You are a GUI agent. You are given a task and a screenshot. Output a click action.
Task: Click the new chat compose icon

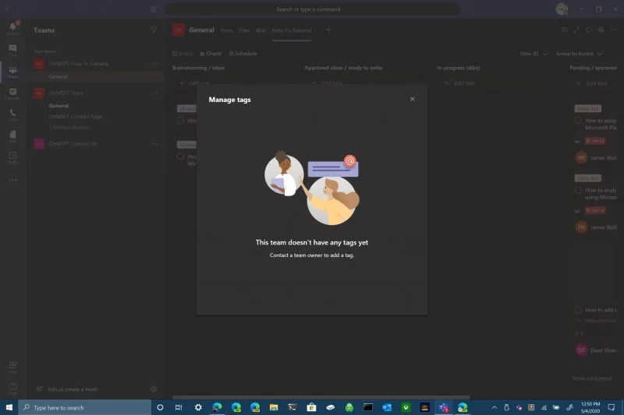pyautogui.click(x=154, y=9)
